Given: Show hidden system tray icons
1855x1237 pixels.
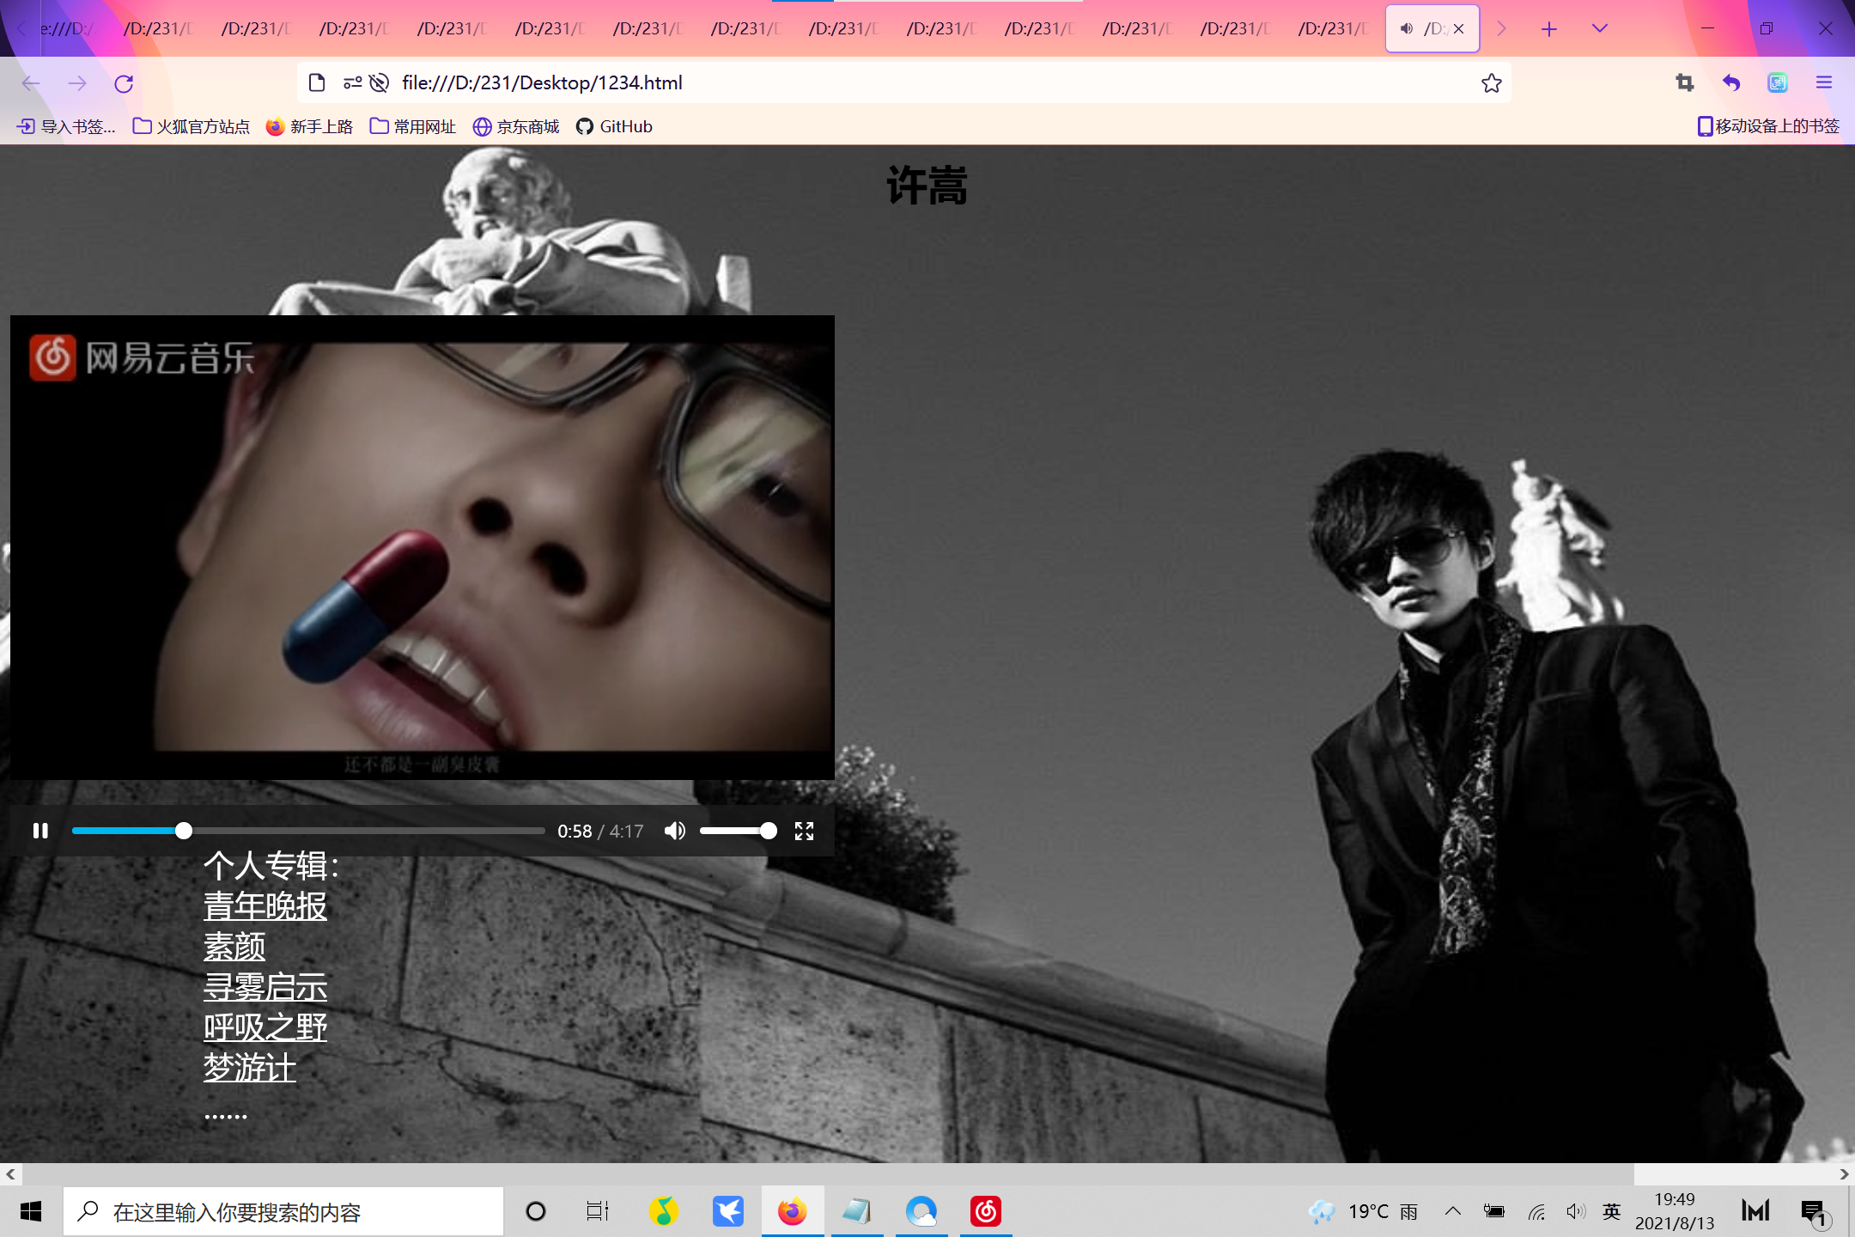Looking at the screenshot, I should pyautogui.click(x=1452, y=1211).
